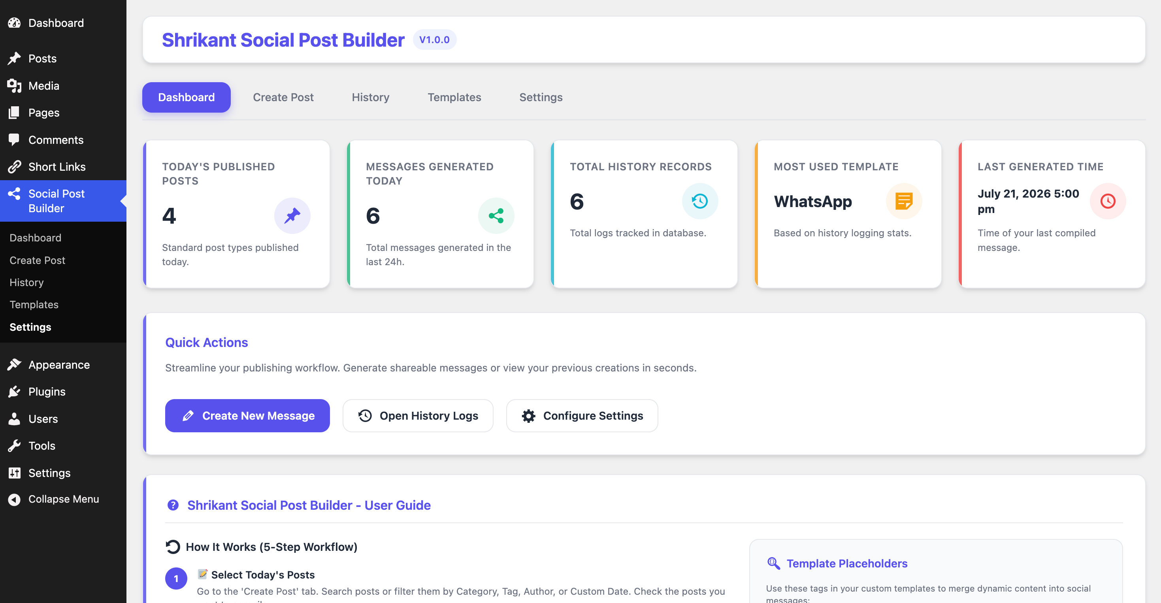
Task: Click the Users person icon
Action: click(14, 419)
